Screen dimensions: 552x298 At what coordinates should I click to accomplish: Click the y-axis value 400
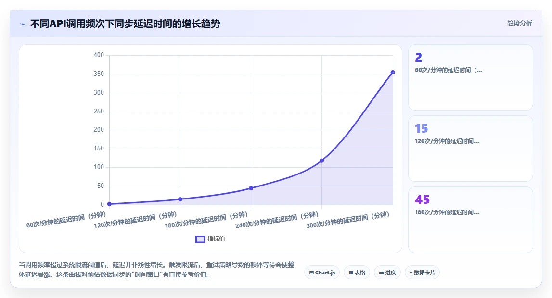(x=99, y=55)
